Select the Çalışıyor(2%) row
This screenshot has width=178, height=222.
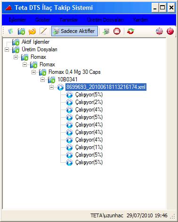pyautogui.click(x=89, y=102)
